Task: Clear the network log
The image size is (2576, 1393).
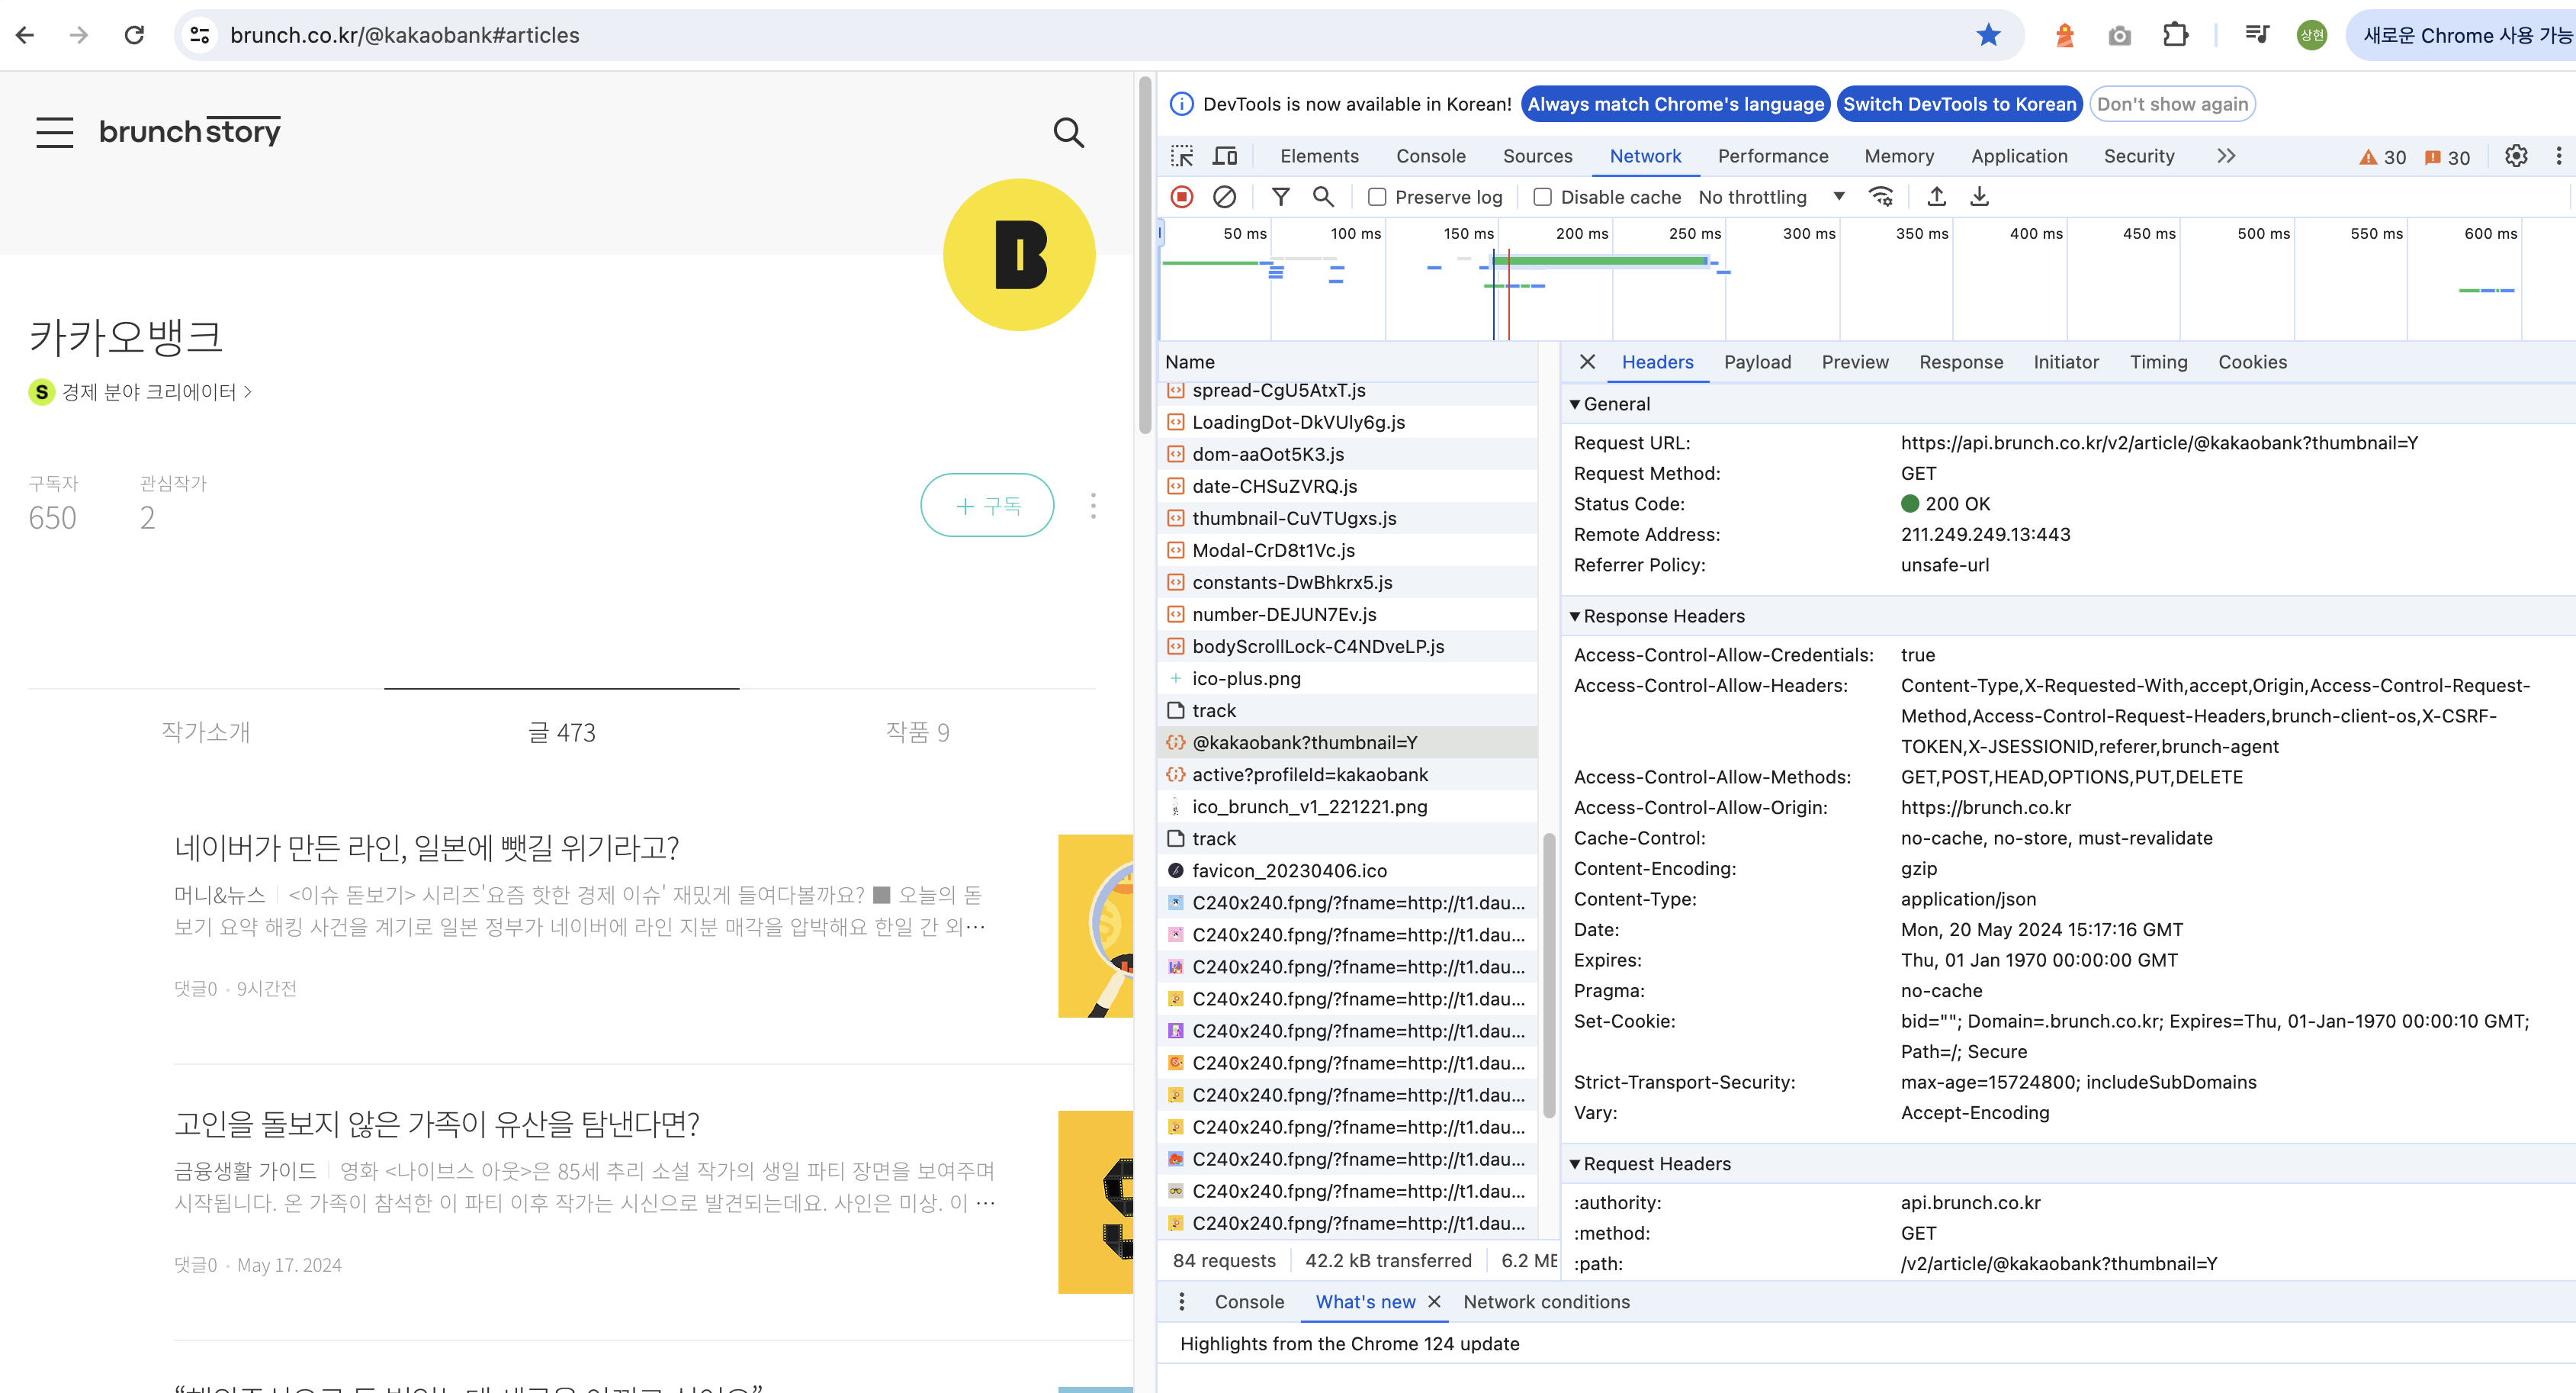Action: click(1224, 197)
